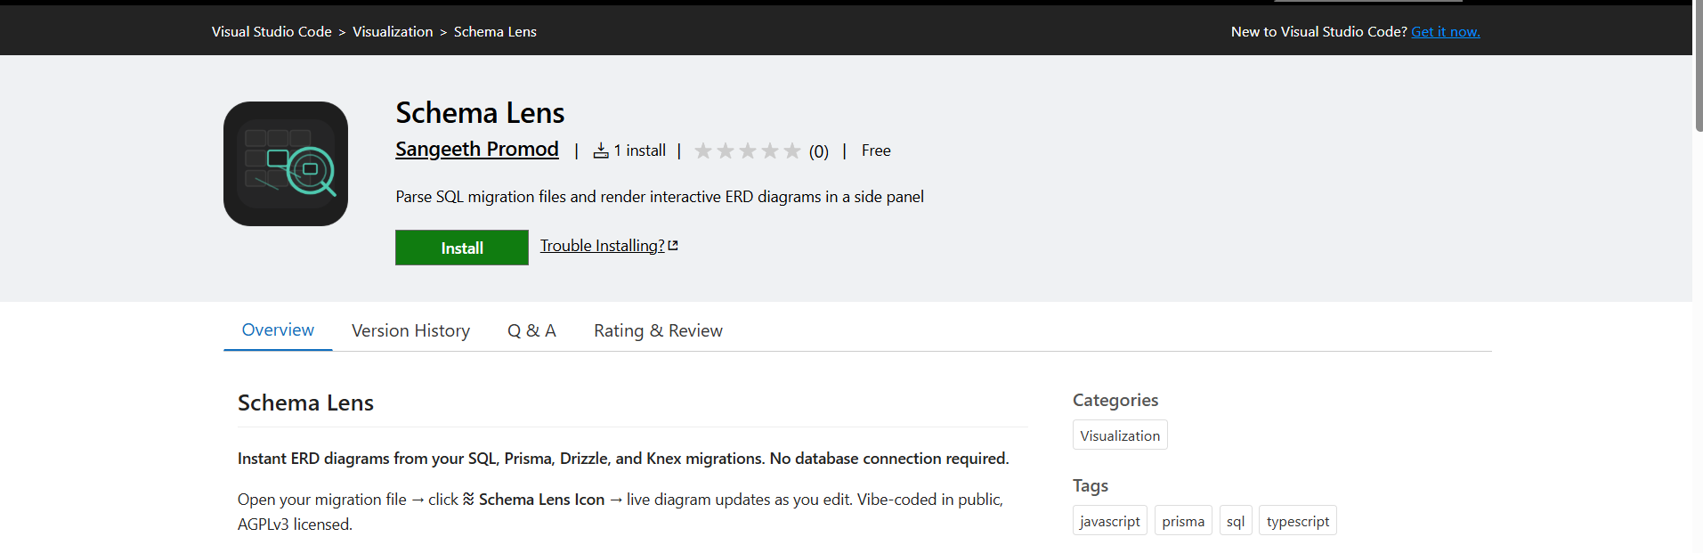Open the Trouble Installing? link
Screen dimensions: 1703x553
click(x=603, y=246)
